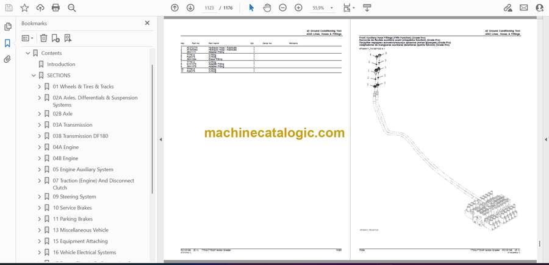The height and width of the screenshot is (265, 549).
Task: Open 16 Vehicle Electrical Systems bookmark
Action: click(x=84, y=252)
